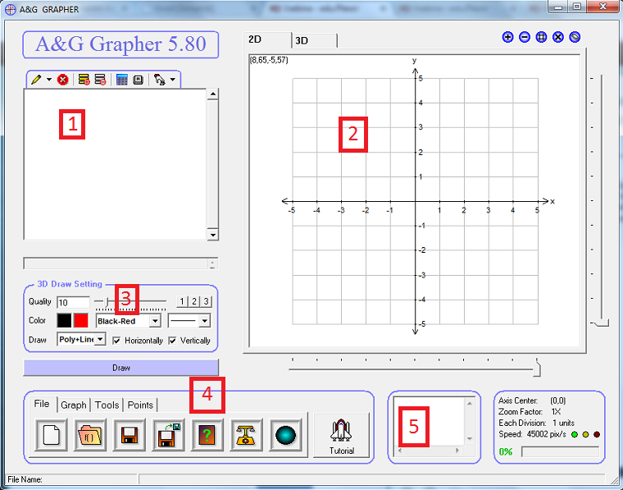623x490 pixels.
Task: Open the calculator grid icon in function toolbar
Action: coord(121,80)
